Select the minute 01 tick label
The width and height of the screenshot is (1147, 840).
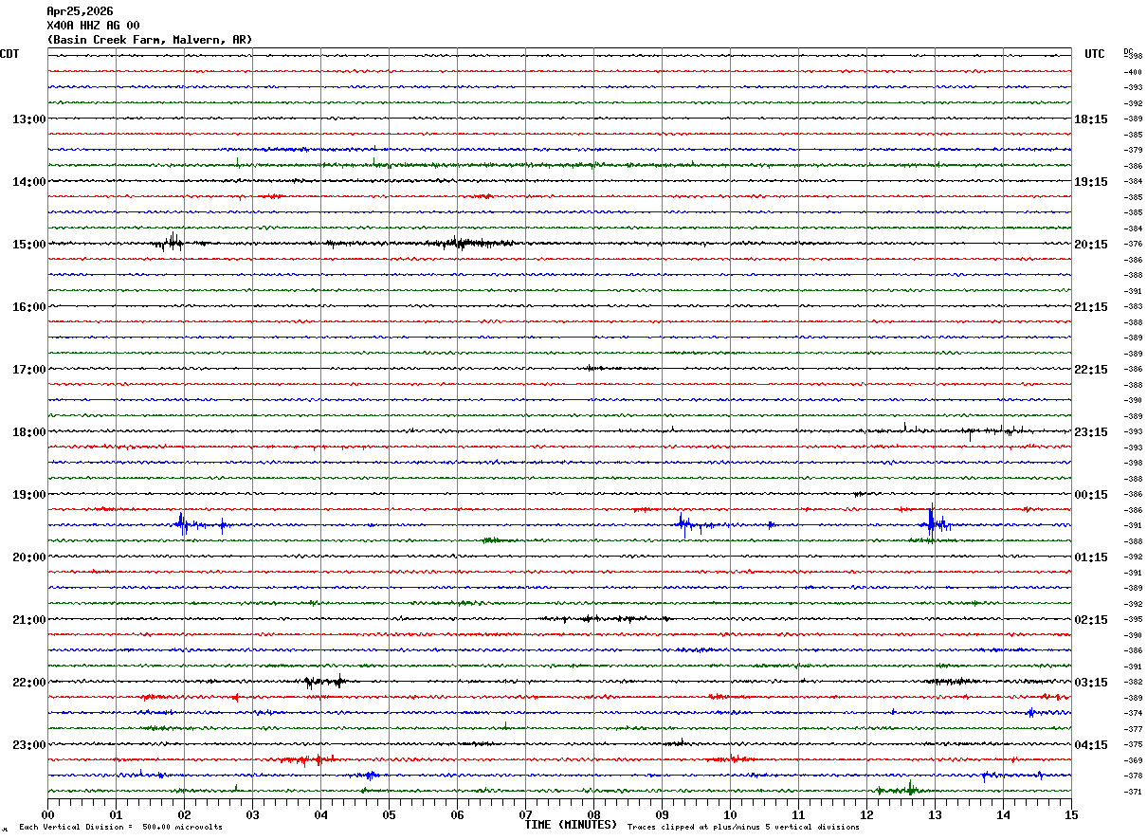(x=116, y=814)
